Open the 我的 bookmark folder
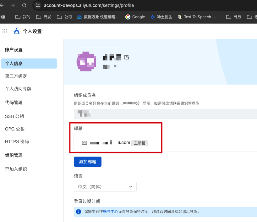 23,17
